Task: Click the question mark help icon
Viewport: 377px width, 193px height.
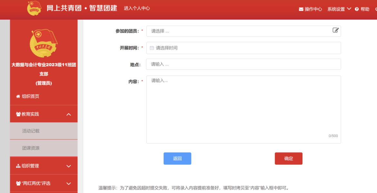Action: 357,9
